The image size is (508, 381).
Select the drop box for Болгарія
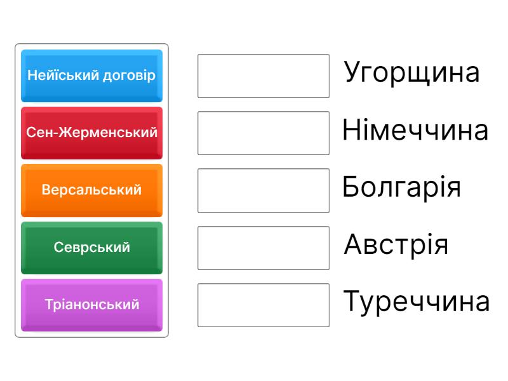pyautogui.click(x=264, y=190)
